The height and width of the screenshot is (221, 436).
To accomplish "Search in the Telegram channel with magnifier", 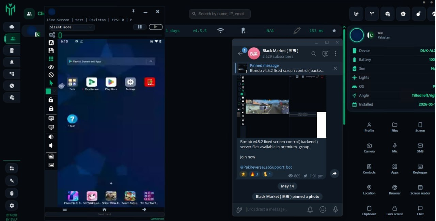I will click(314, 54).
